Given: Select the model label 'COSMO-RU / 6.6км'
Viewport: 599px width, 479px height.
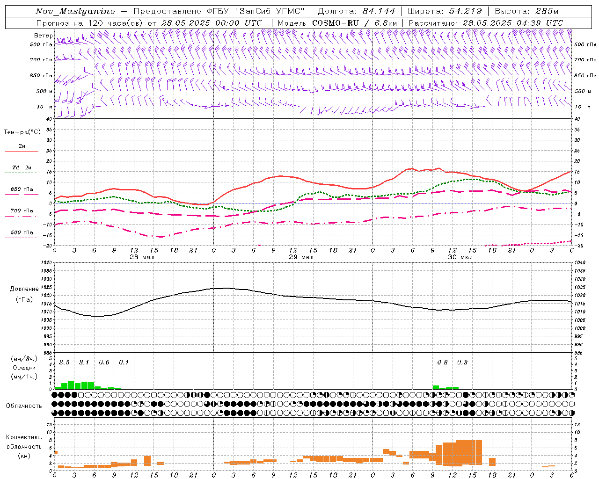Looking at the screenshot, I should coord(355,23).
